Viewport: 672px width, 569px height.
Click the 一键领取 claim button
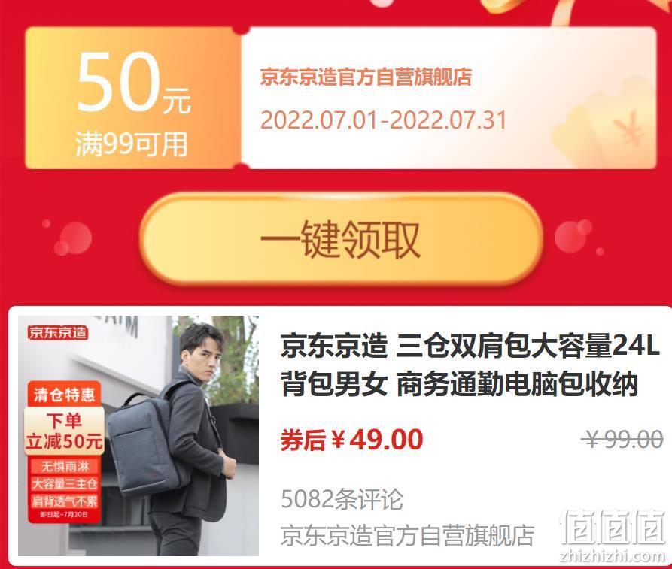tap(342, 239)
